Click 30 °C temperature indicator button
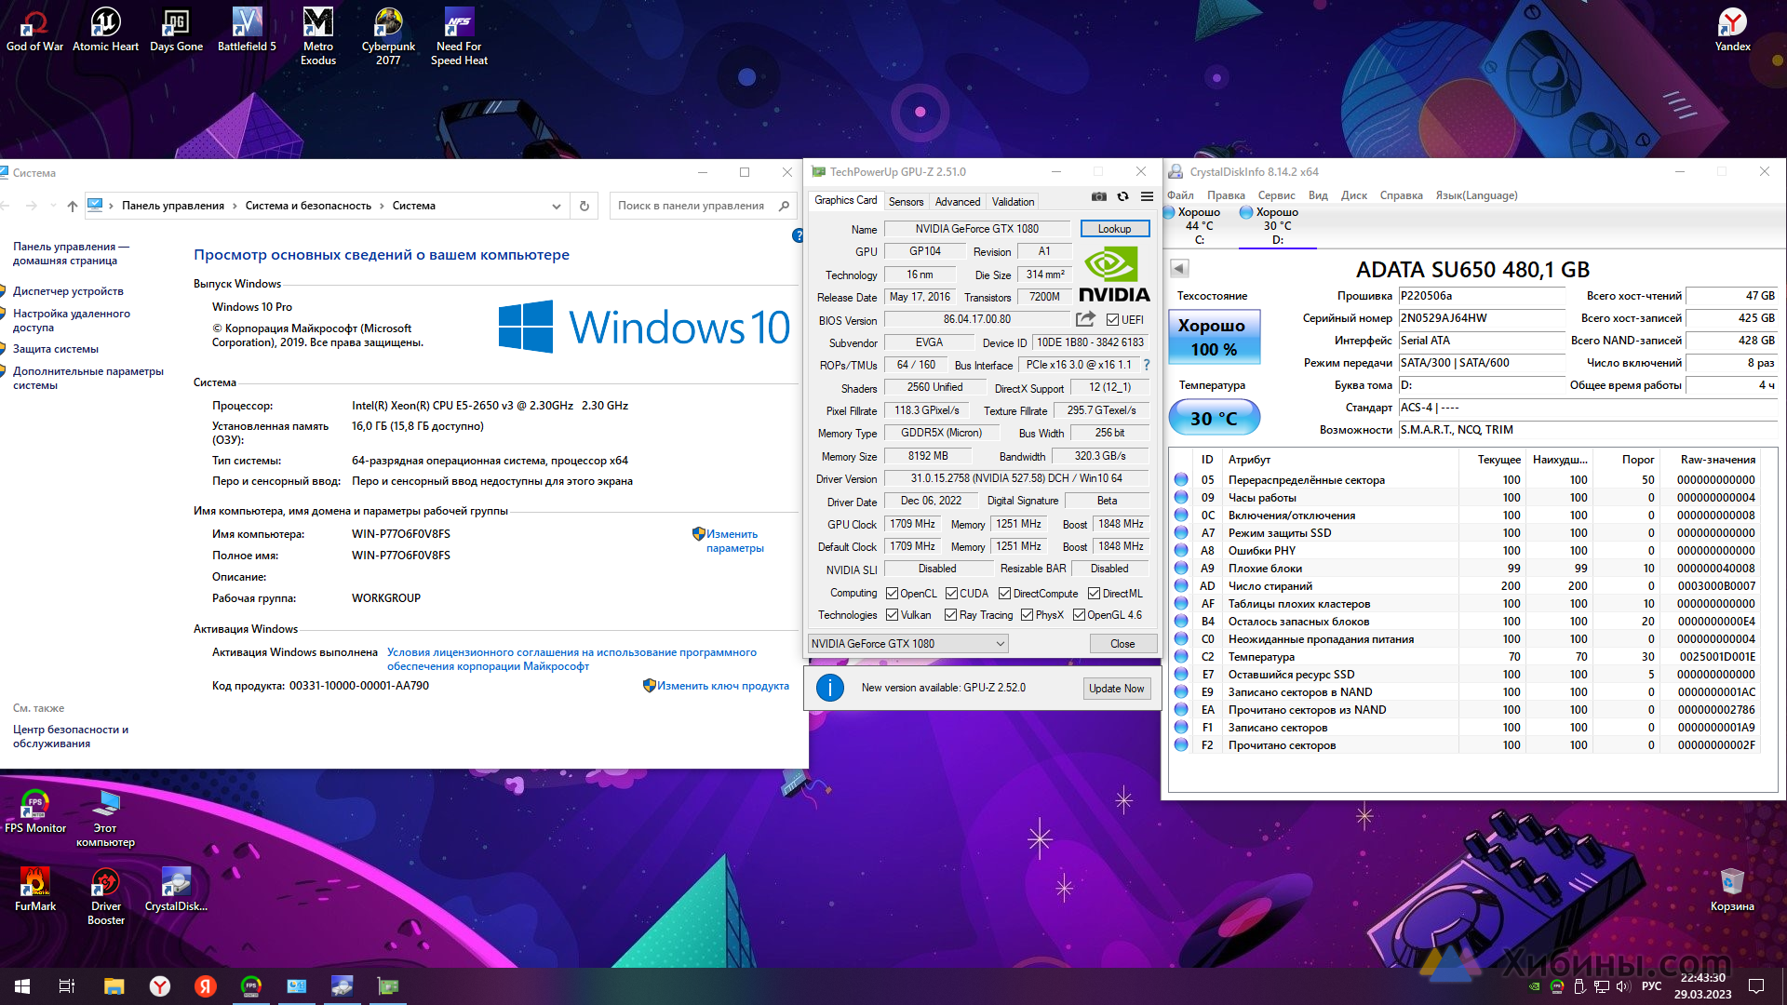The height and width of the screenshot is (1005, 1787). (1214, 418)
